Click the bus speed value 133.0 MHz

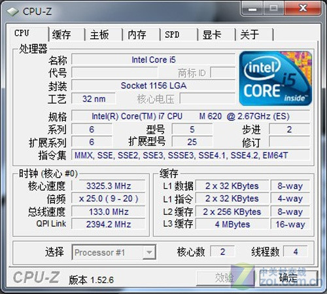109,212
